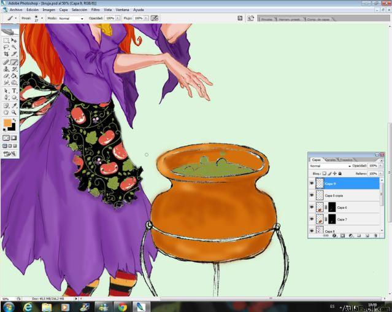Select the Crop tool
392x312 pixels.
point(6,54)
